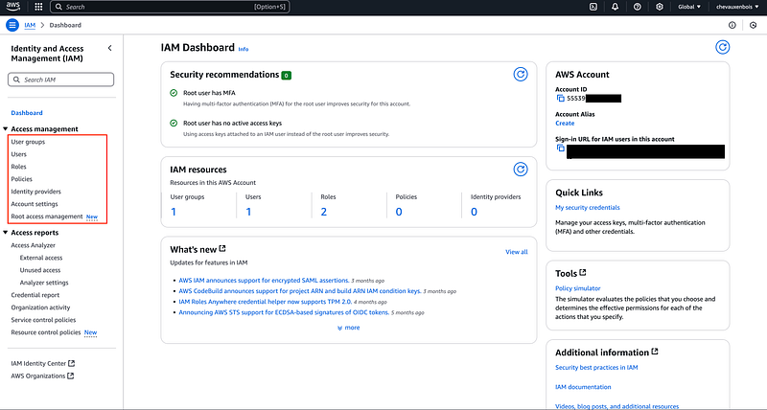Open the IAM Identity Center external link icon
Screen dimensions: 767x410
point(71,363)
